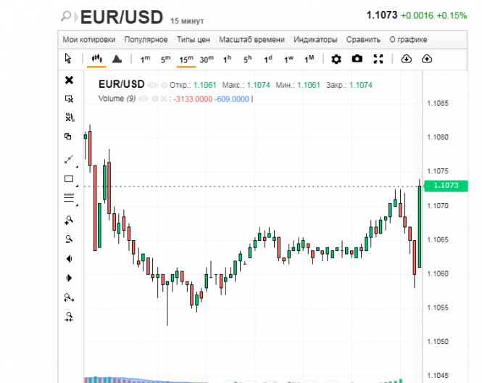Open the Индикаторы menu
Screen dimensions: 482x383
click(315, 40)
